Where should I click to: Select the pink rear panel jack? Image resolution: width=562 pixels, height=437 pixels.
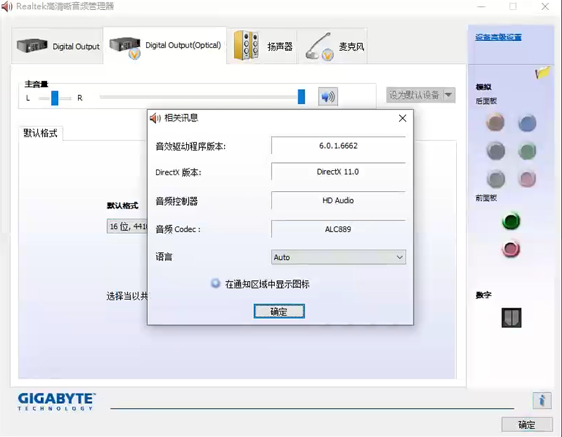[x=527, y=178]
